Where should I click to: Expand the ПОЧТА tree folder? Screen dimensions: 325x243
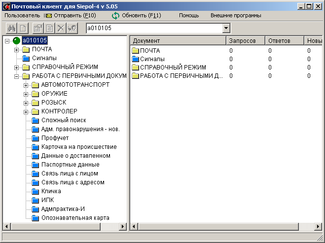point(16,50)
